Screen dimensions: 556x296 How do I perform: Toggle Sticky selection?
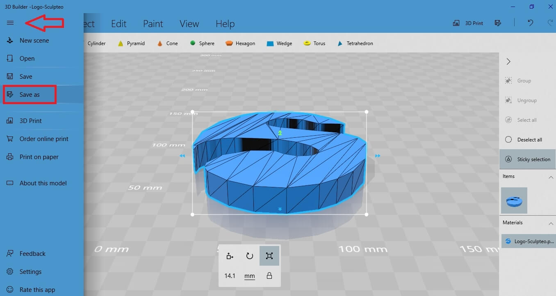click(x=527, y=159)
